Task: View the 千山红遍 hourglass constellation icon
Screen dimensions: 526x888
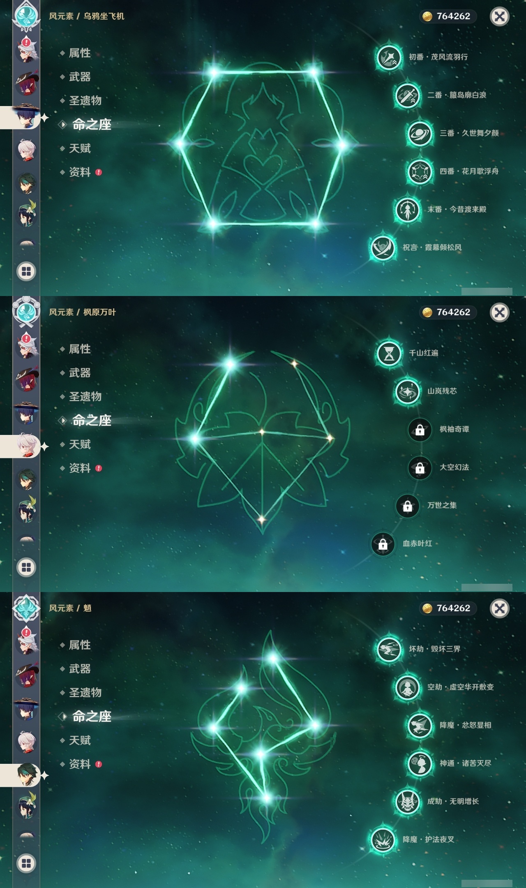Action: pyautogui.click(x=389, y=353)
